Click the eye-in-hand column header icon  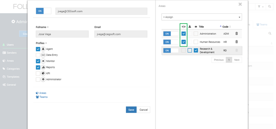[184, 27]
